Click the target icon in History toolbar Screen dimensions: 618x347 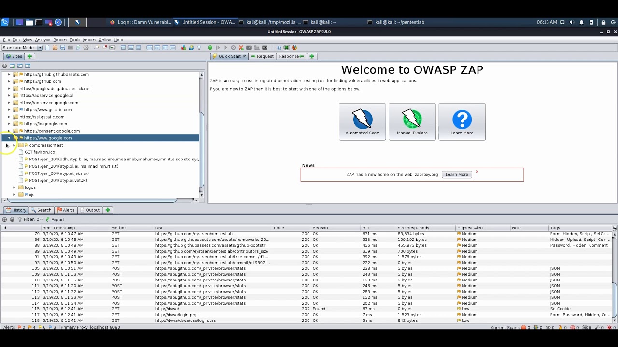pos(4,219)
